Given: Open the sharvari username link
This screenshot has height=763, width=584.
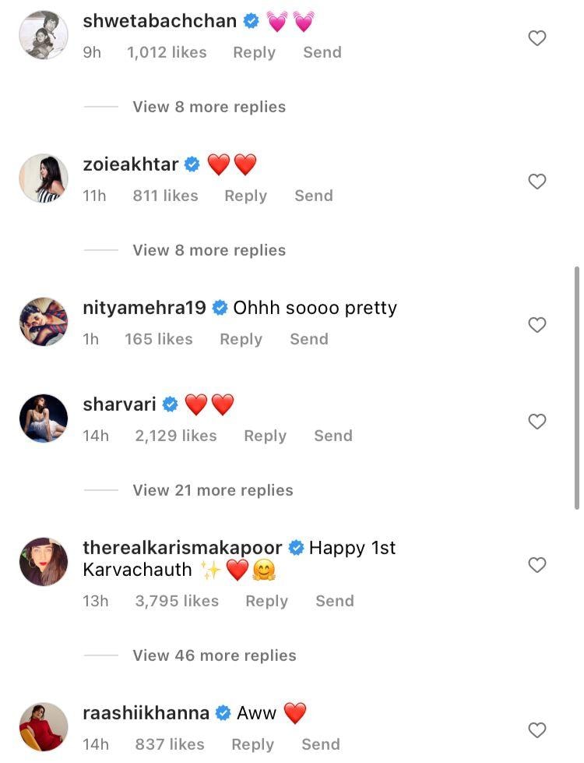Looking at the screenshot, I should [x=119, y=404].
